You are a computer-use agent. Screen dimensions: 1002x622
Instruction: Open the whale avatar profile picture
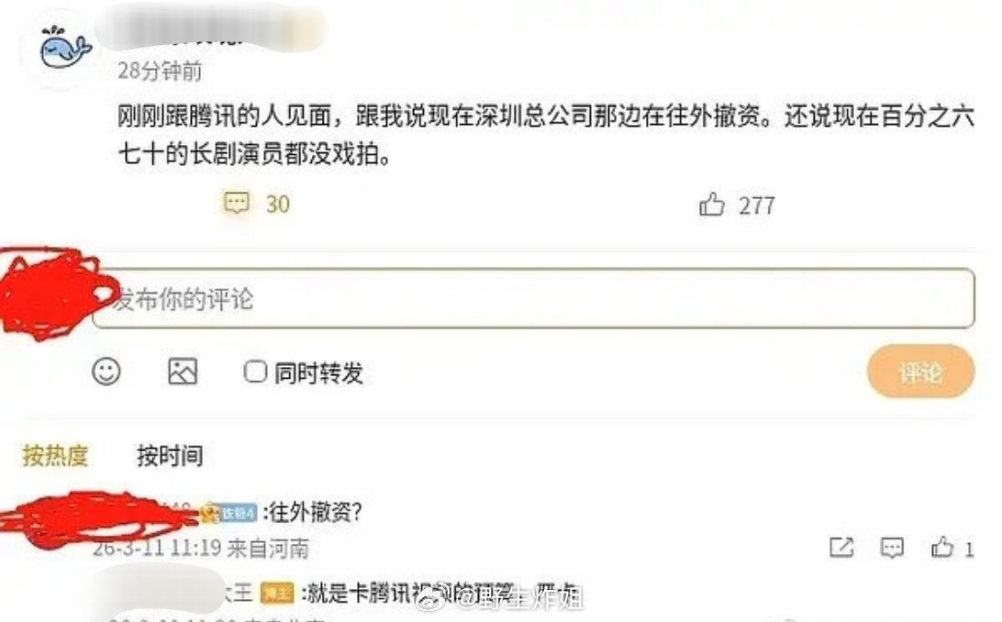point(65,49)
